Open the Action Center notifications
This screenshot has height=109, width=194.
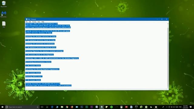coord(191,107)
